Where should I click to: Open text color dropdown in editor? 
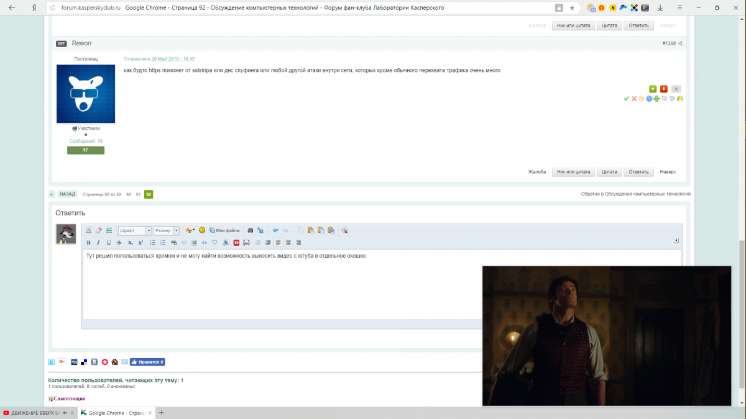point(190,230)
